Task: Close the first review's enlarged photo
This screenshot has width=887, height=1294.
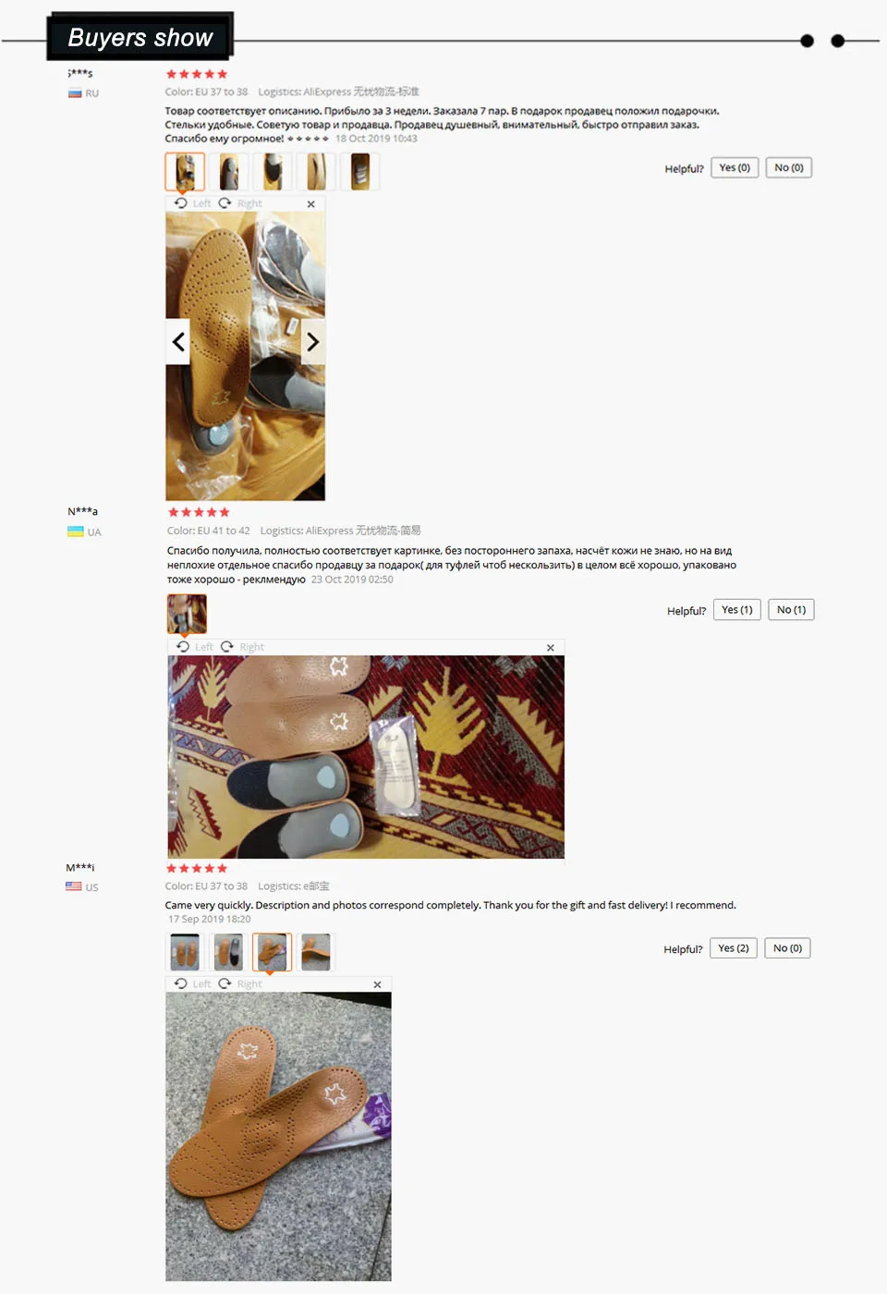Action: [x=310, y=204]
